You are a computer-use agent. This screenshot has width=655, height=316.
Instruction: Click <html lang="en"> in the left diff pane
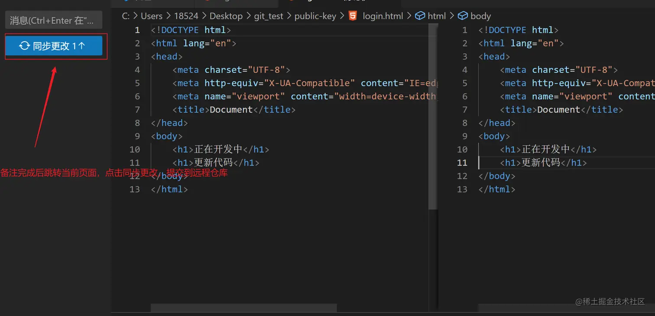pyautogui.click(x=194, y=43)
